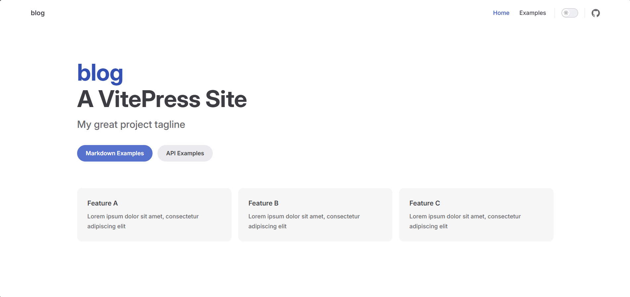
Task: Click the sun icon in the theme switch
Action: 566,13
